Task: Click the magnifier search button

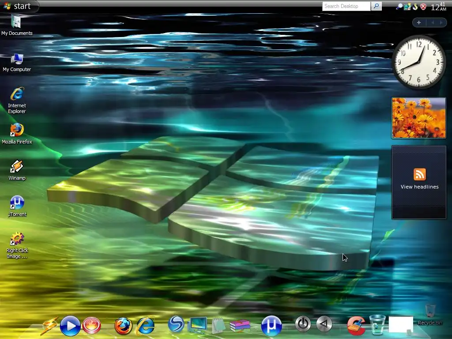Action: [376, 6]
